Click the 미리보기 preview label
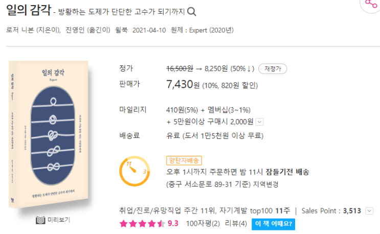 (59, 220)
